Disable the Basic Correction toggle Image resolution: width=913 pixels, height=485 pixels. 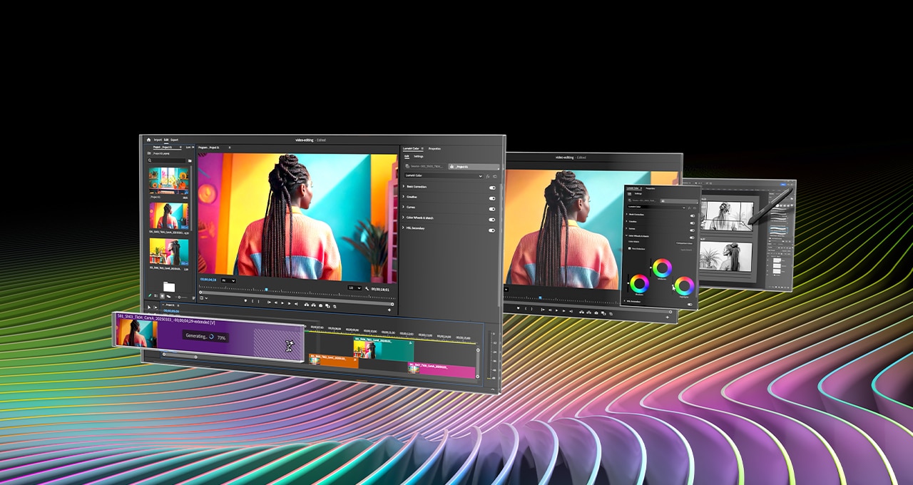491,188
